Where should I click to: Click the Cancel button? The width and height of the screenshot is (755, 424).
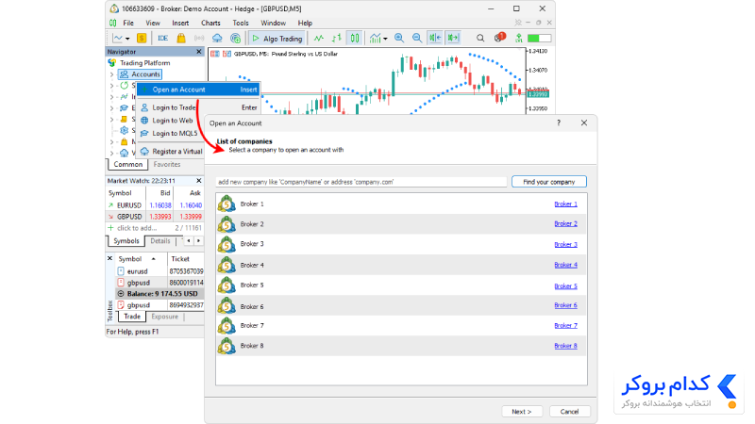(x=570, y=412)
